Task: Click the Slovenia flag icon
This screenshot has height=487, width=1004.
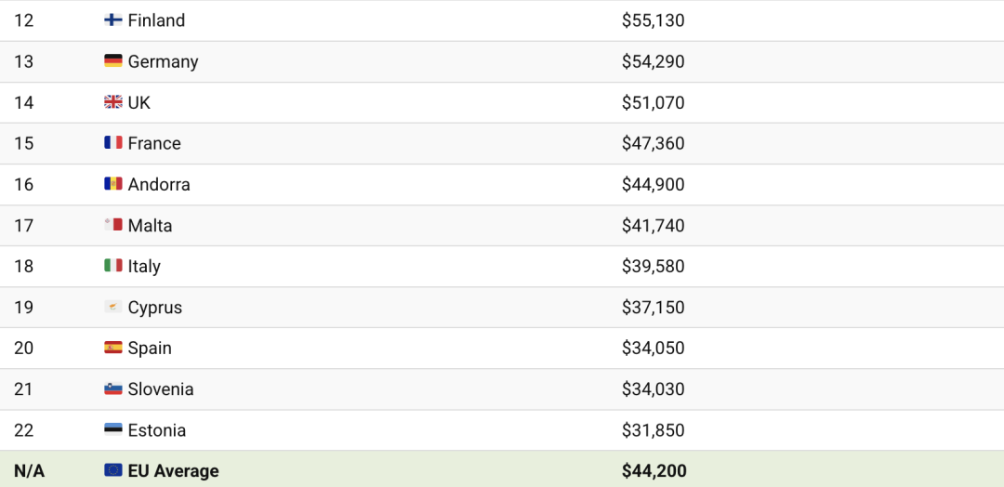Action: [113, 389]
